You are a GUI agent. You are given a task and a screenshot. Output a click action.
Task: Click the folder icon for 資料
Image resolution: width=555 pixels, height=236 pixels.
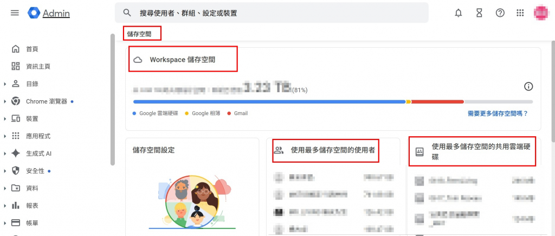(x=16, y=188)
